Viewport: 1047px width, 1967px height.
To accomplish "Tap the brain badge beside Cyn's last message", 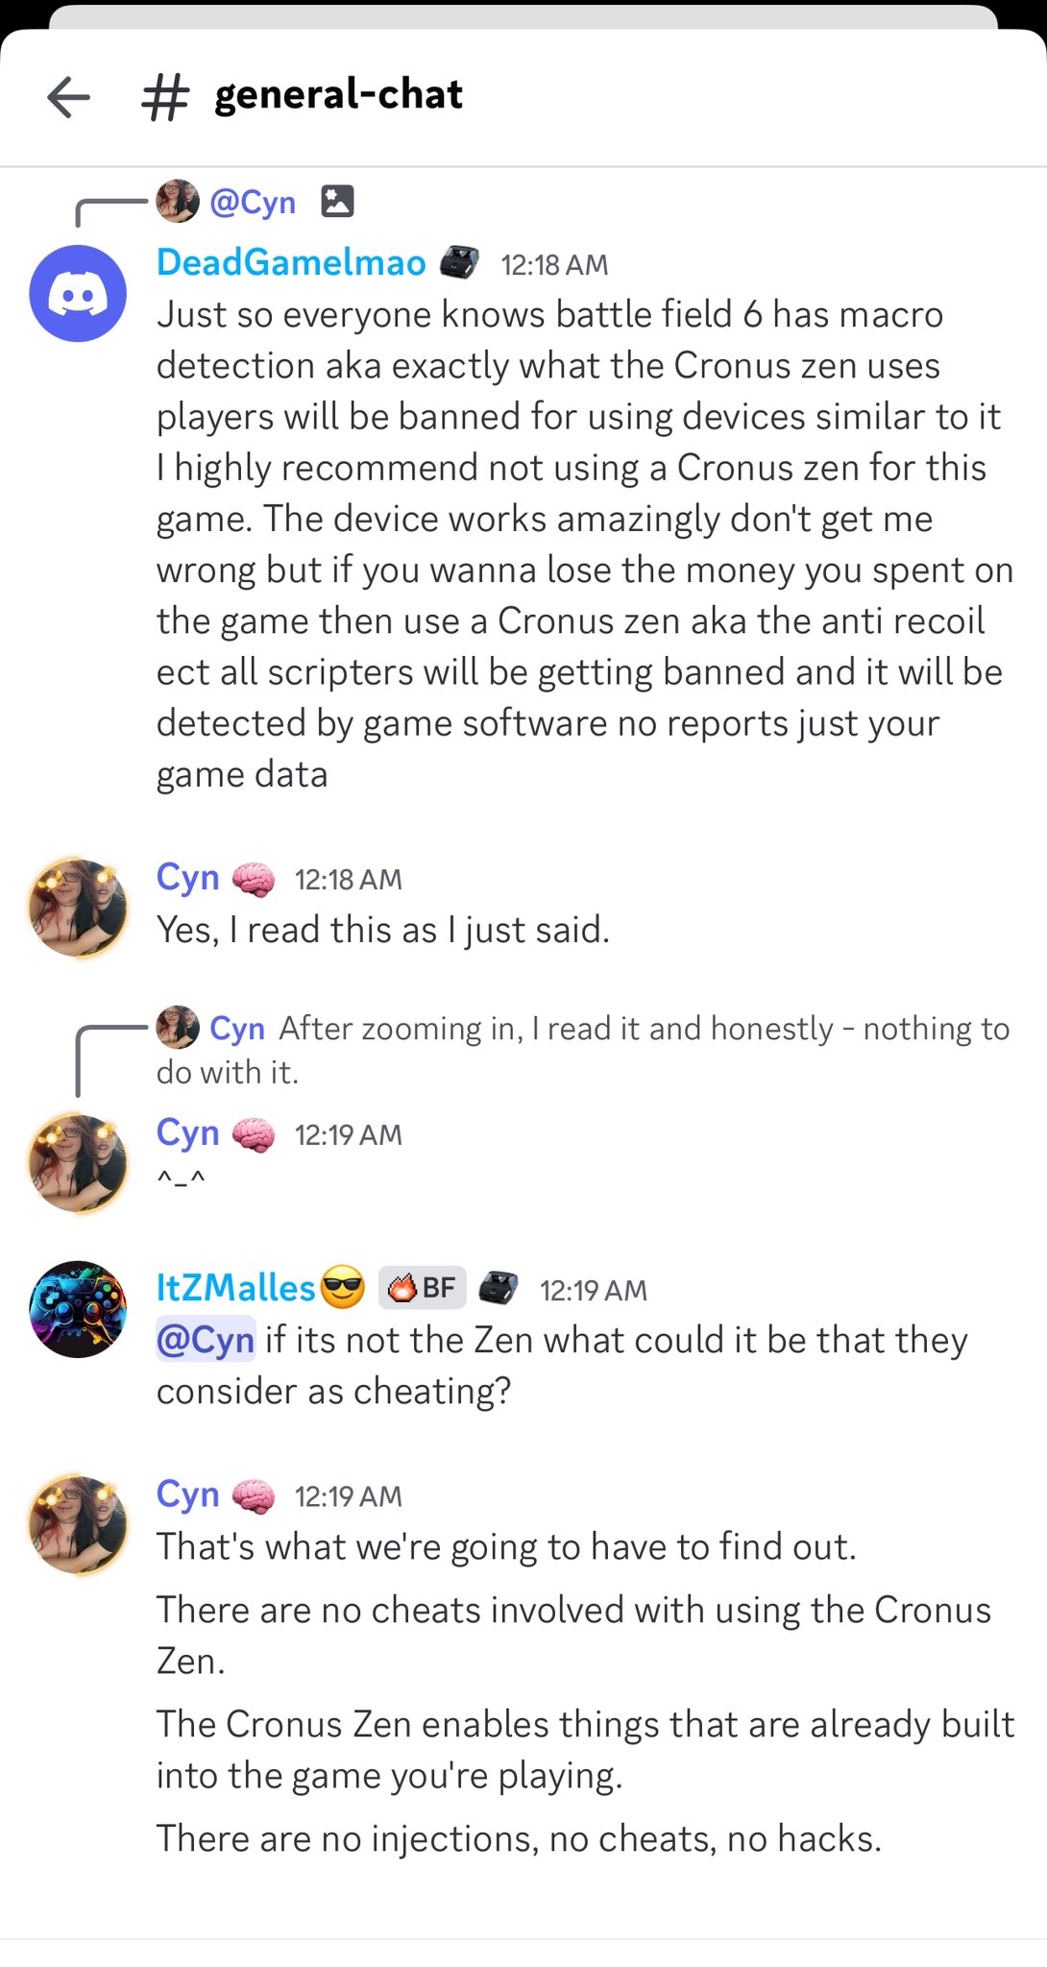I will click(254, 1495).
